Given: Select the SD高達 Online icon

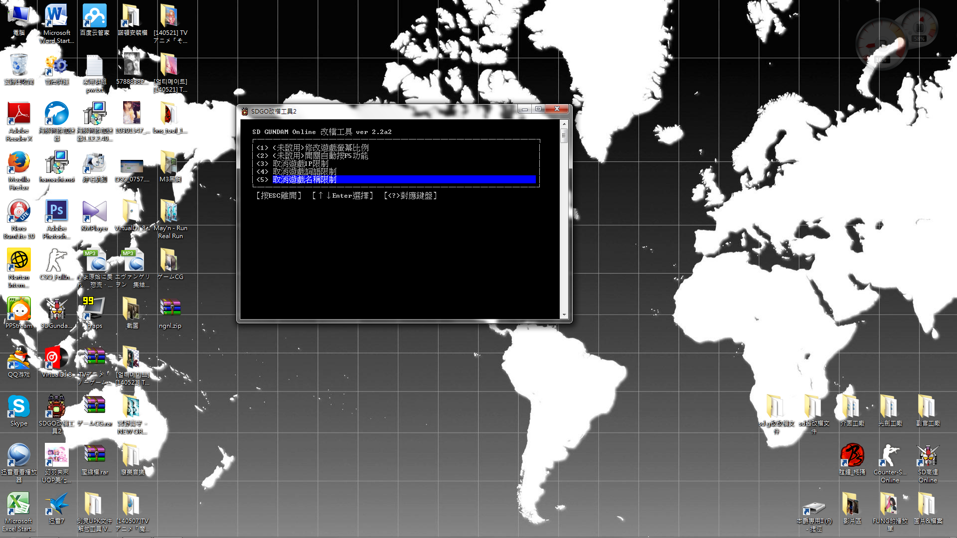Looking at the screenshot, I should pos(928,456).
